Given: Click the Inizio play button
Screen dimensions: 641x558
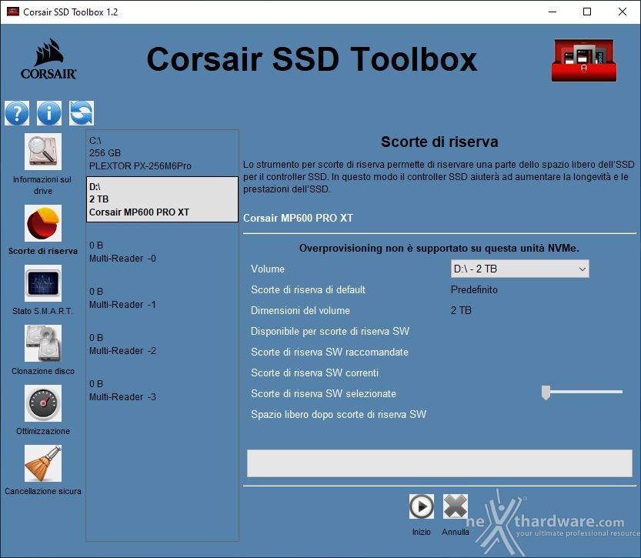Looking at the screenshot, I should click(x=422, y=506).
